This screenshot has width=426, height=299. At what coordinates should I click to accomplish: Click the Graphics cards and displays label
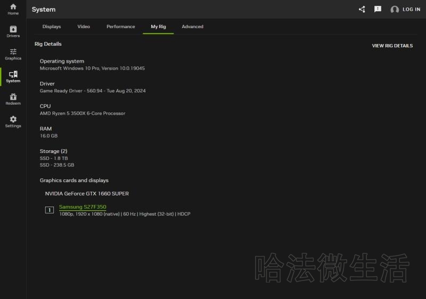[74, 180]
